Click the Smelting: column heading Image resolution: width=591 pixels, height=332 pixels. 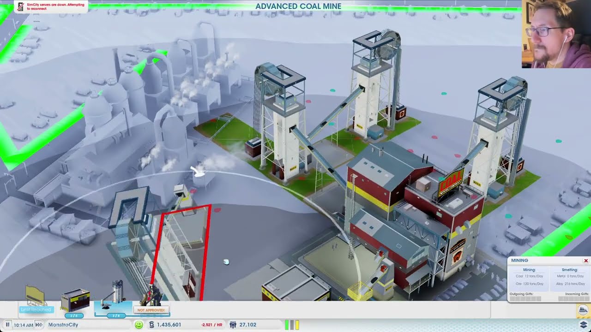click(x=570, y=270)
